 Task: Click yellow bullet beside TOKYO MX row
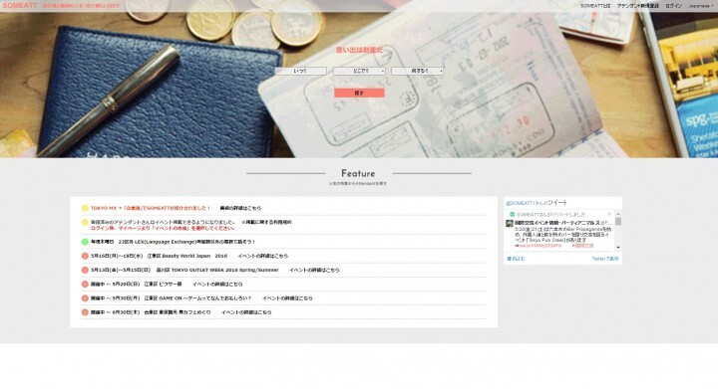[85, 208]
